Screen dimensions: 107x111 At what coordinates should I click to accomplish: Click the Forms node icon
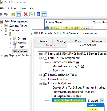pyautogui.click(x=15, y=43)
